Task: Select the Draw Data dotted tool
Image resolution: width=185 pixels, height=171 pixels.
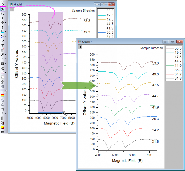Action: tap(3, 41)
